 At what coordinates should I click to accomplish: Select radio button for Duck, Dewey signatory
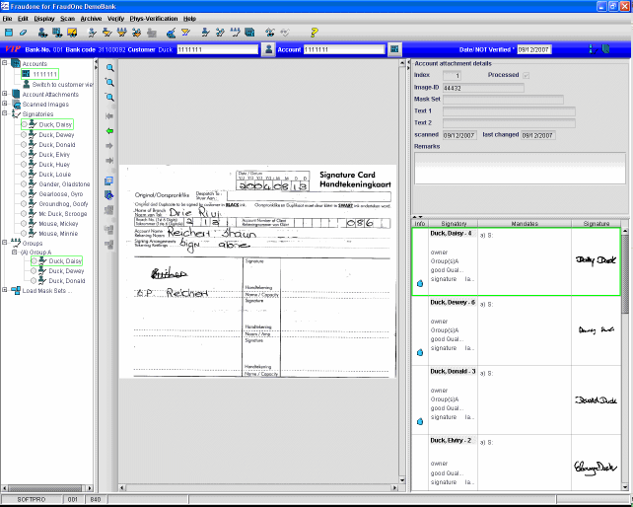(x=24, y=135)
